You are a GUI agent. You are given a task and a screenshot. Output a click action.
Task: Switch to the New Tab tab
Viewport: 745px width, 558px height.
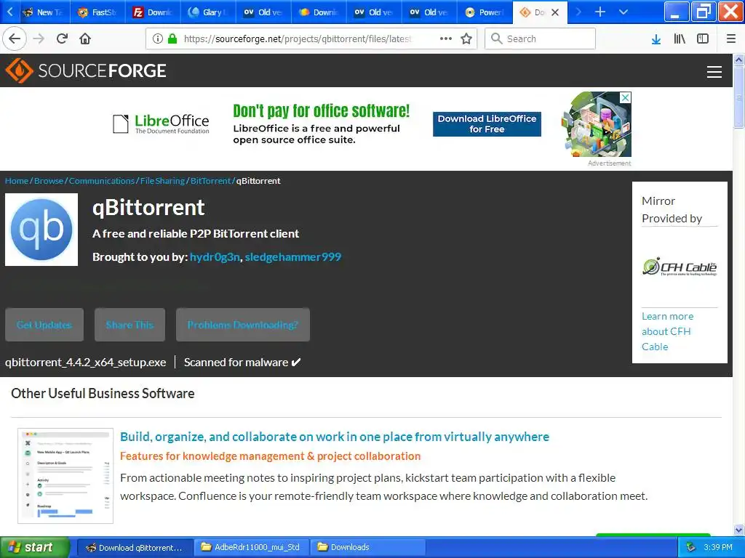(x=43, y=12)
